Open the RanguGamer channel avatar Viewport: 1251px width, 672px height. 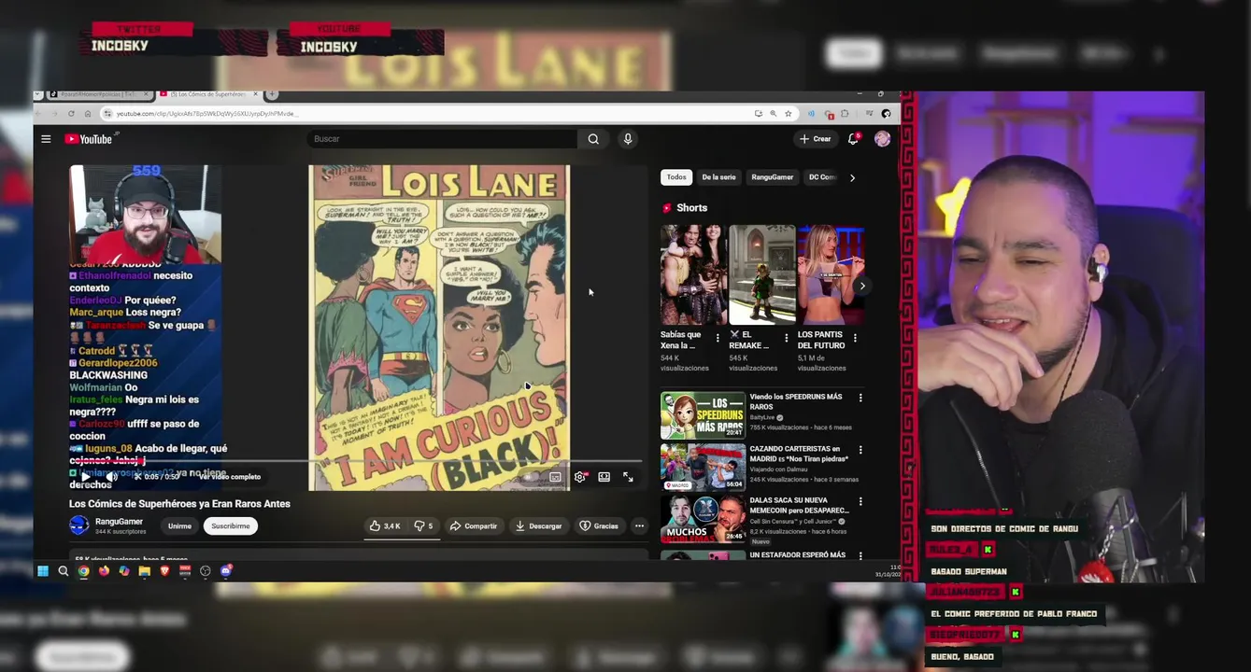(x=79, y=525)
